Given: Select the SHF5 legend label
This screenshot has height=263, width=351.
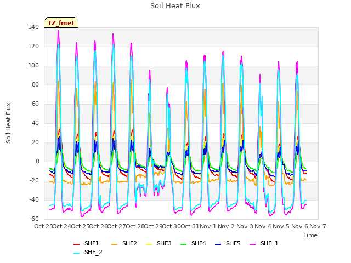Looking at the screenshot, I should click(x=233, y=243).
